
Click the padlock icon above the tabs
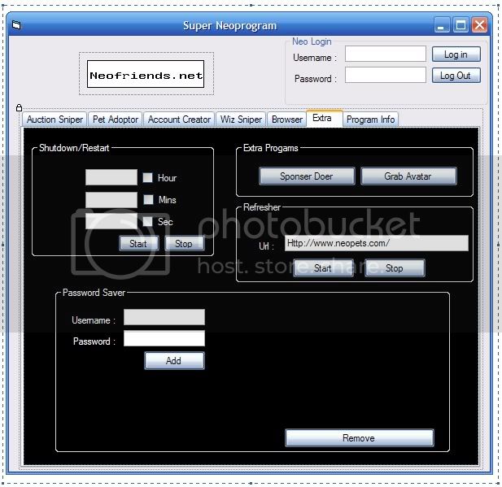point(19,107)
